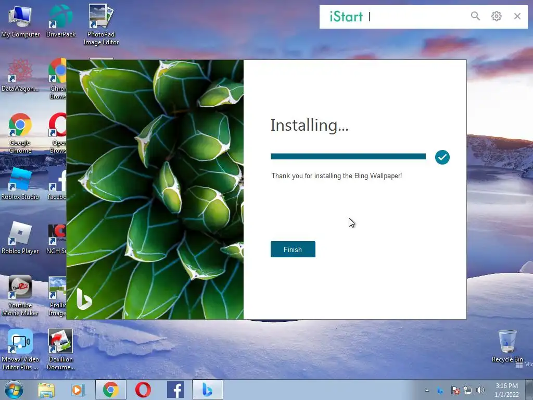The image size is (533, 400).
Task: Select Opera Browser desktop shortcut
Action: 57,133
